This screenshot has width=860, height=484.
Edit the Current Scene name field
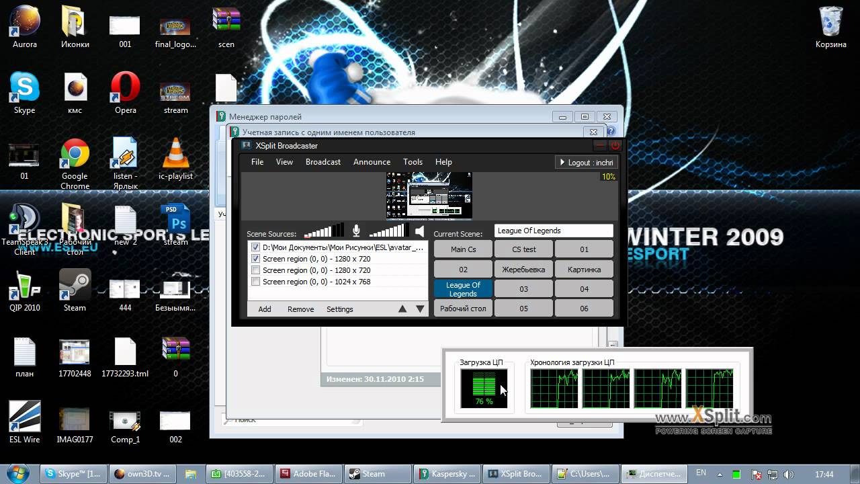(x=554, y=231)
